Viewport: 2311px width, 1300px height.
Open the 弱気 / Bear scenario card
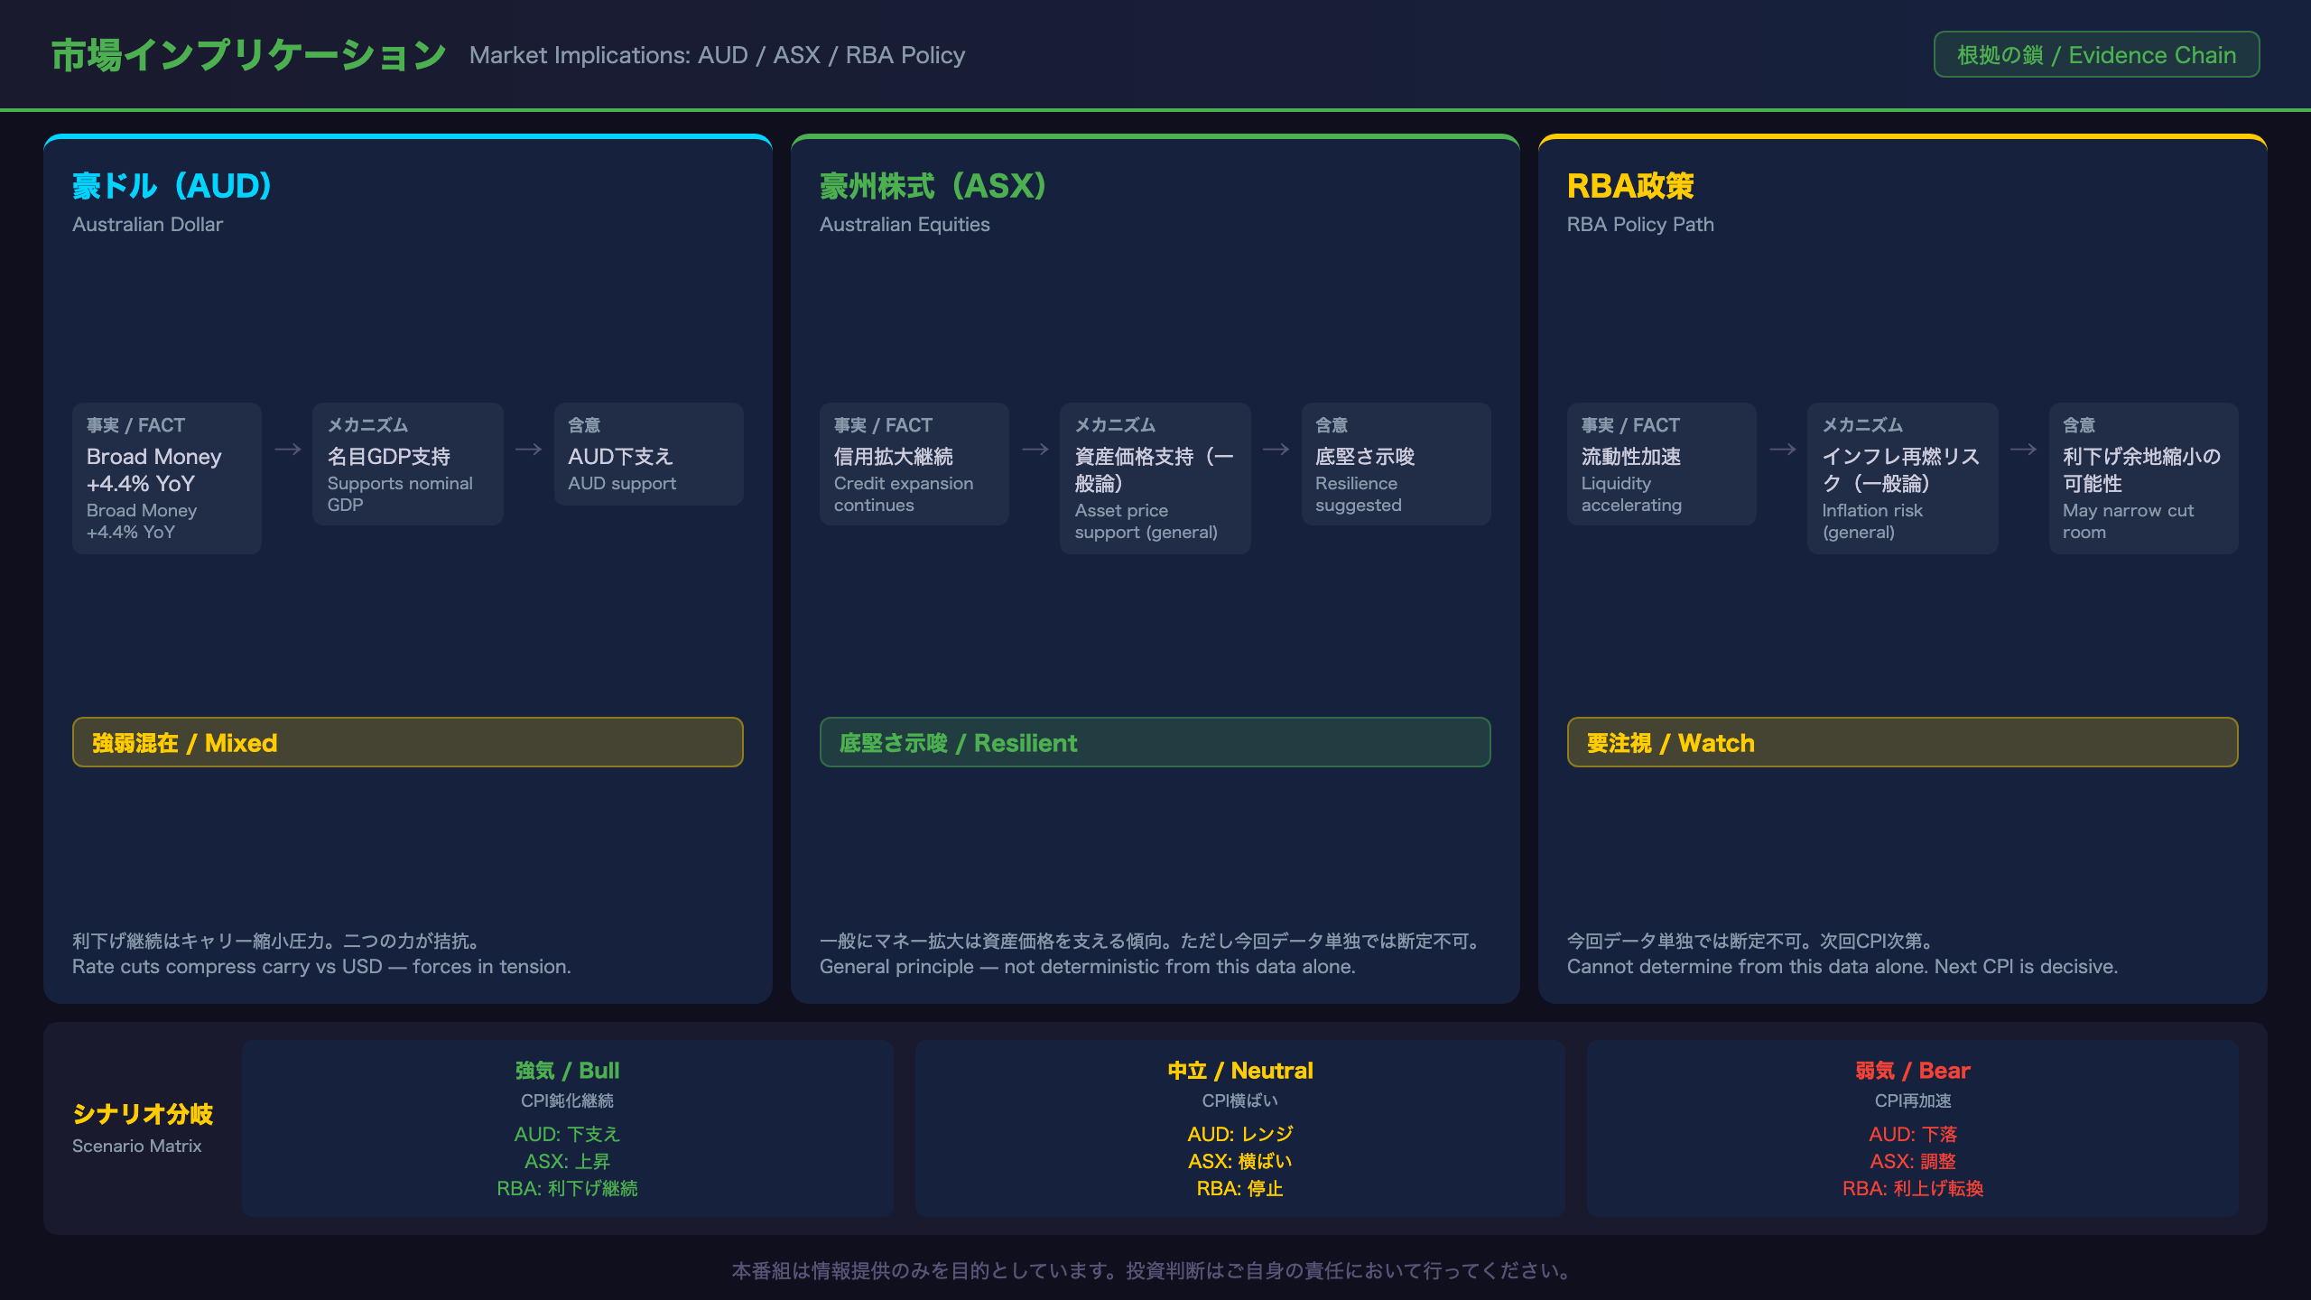[x=1913, y=1128]
